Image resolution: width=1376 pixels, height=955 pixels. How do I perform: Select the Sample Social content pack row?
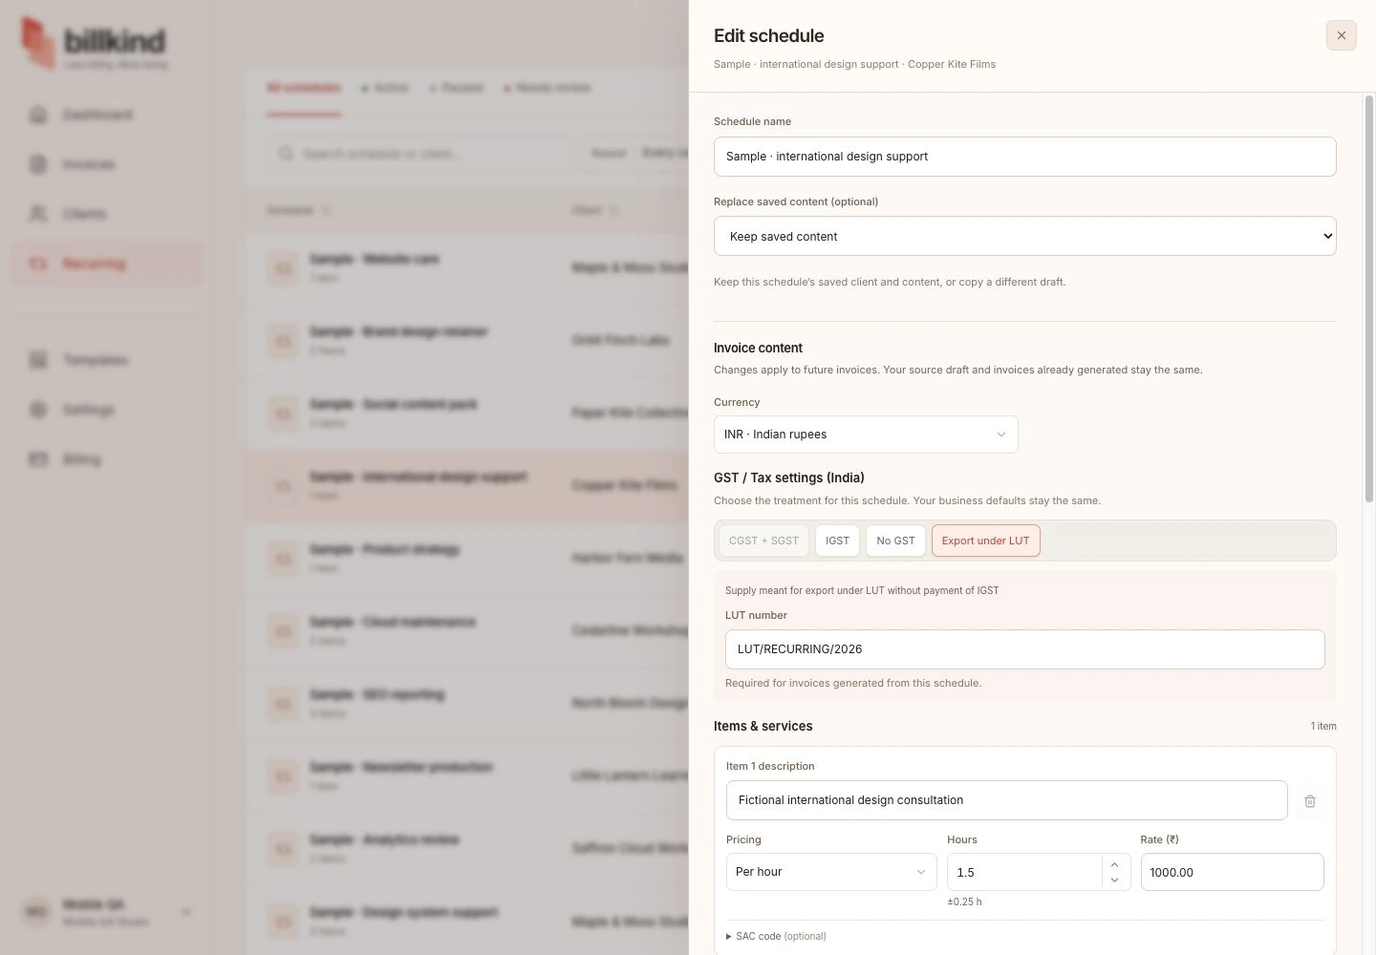pos(467,413)
